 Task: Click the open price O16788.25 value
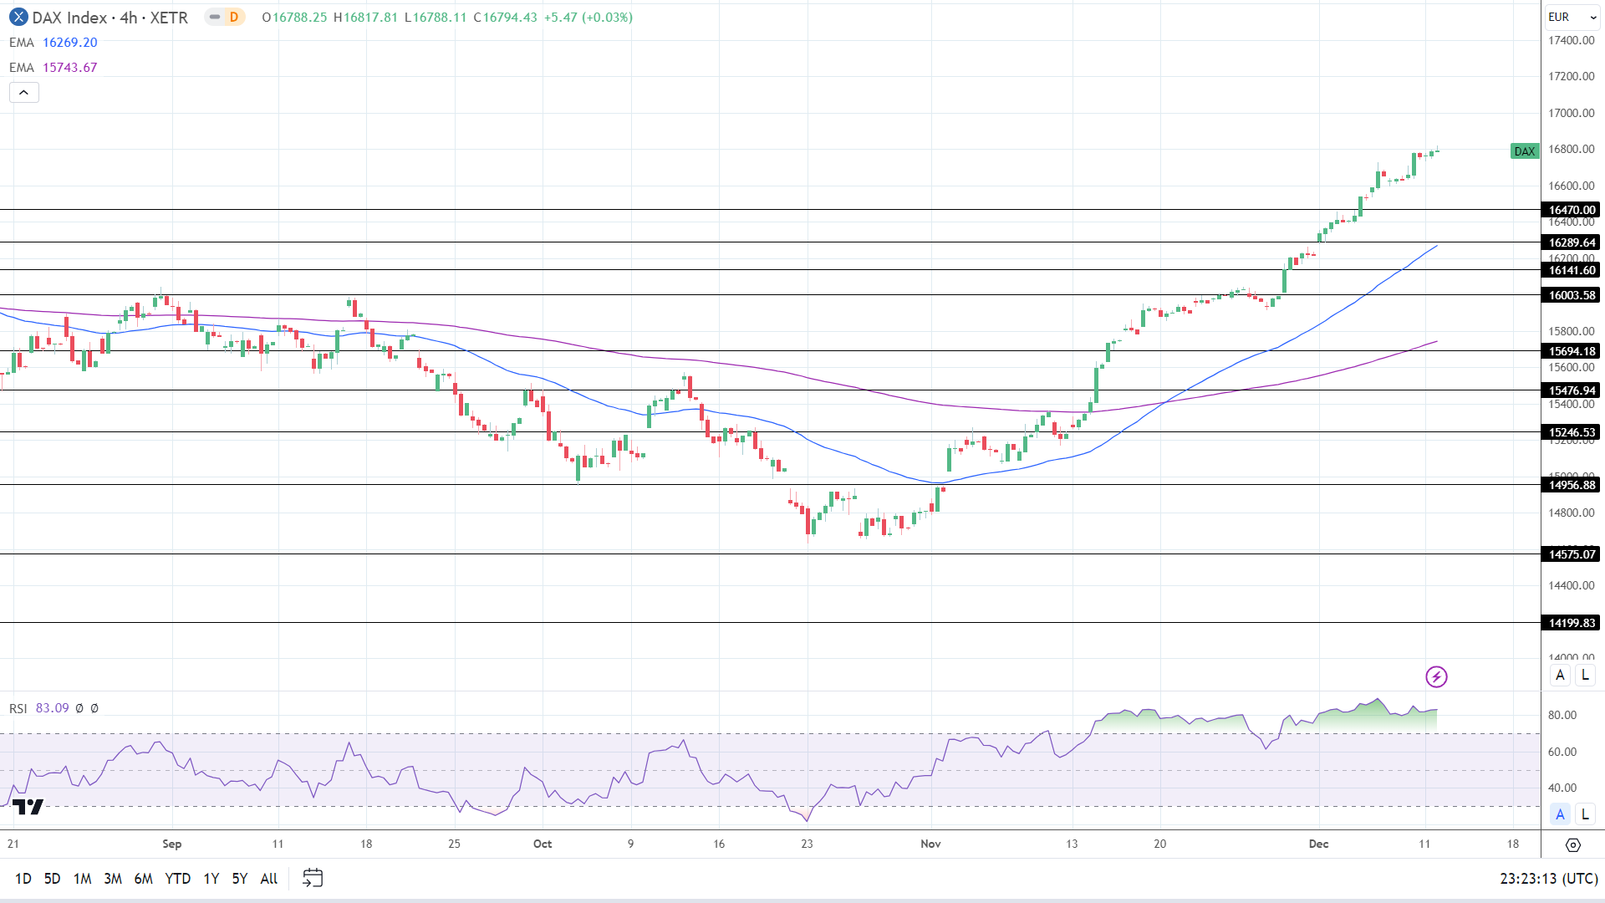click(x=294, y=18)
